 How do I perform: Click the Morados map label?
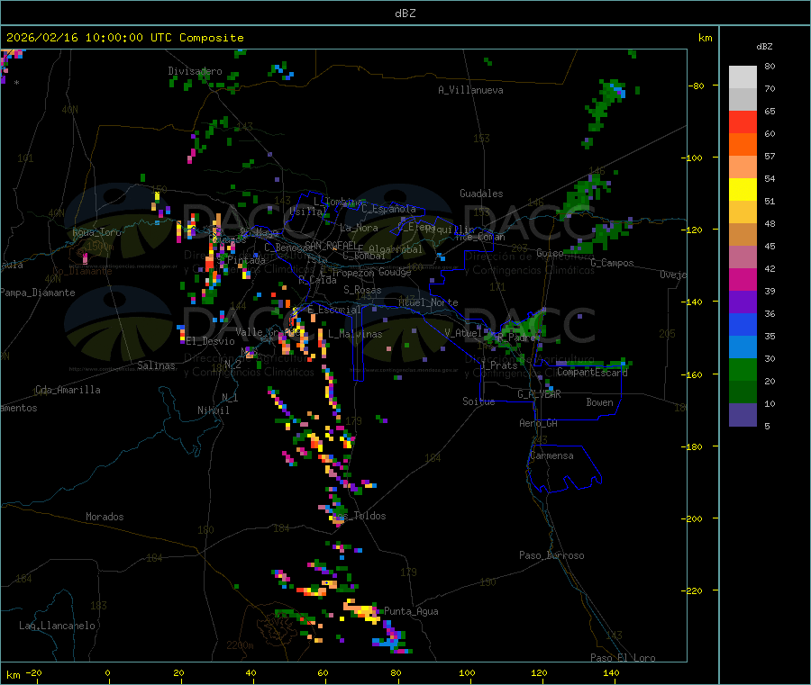(105, 517)
